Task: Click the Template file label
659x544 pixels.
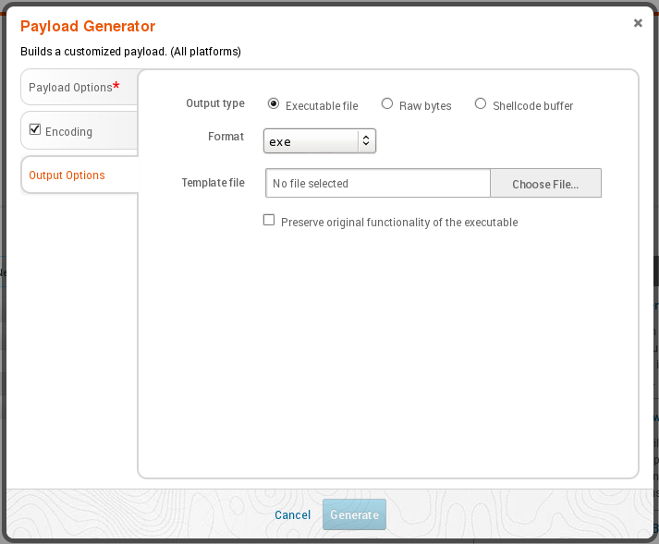Action: coord(213,183)
